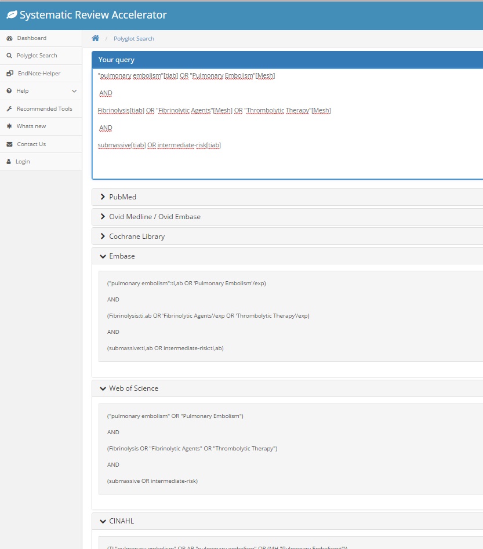483x549 pixels.
Task: Click the Recommended Tools wrench icon
Action: [9, 109]
